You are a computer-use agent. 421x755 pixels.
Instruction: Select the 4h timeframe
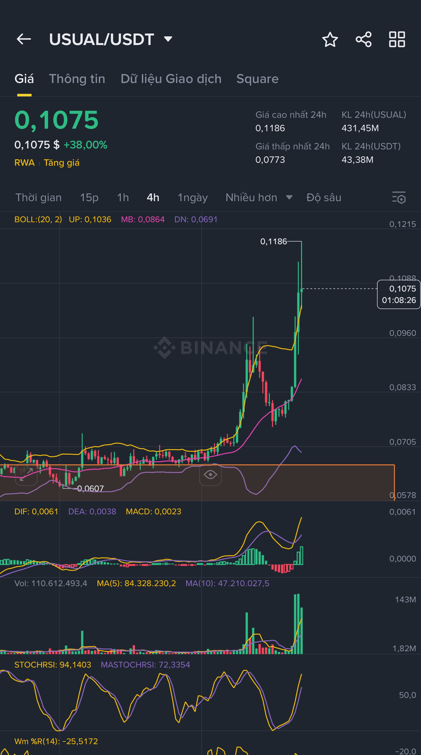click(153, 197)
